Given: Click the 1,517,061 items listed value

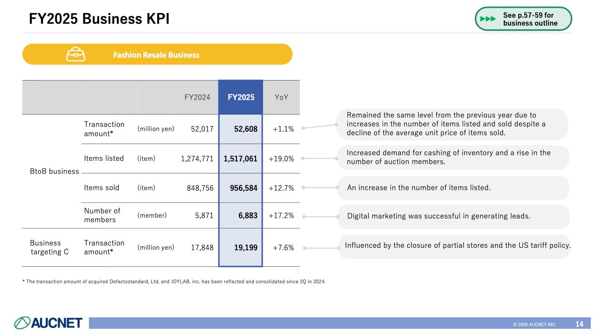Looking at the screenshot, I should tap(240, 159).
